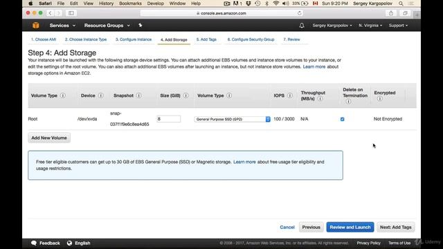443x249 pixels.
Task: Click the Previous button
Action: point(311,228)
